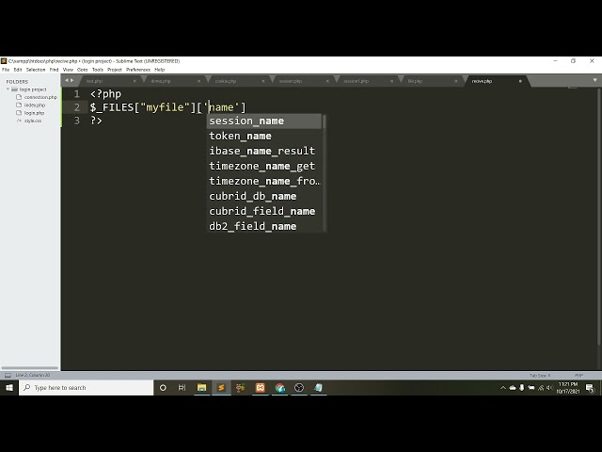The width and height of the screenshot is (602, 452).
Task: Open the Selection menu
Action: [x=36, y=70]
